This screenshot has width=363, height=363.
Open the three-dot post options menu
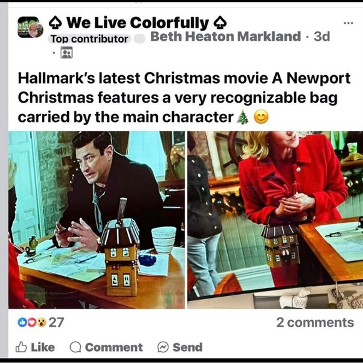pyautogui.click(x=348, y=23)
